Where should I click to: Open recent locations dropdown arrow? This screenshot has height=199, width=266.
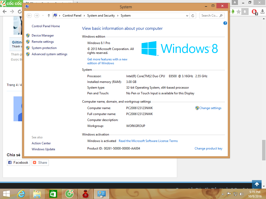tap(43, 16)
